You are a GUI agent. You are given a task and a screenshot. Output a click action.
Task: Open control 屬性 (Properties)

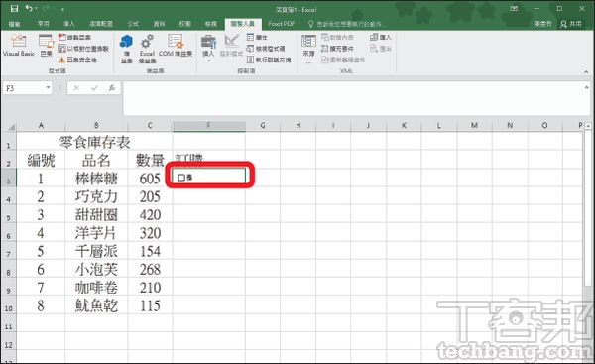coord(257,38)
